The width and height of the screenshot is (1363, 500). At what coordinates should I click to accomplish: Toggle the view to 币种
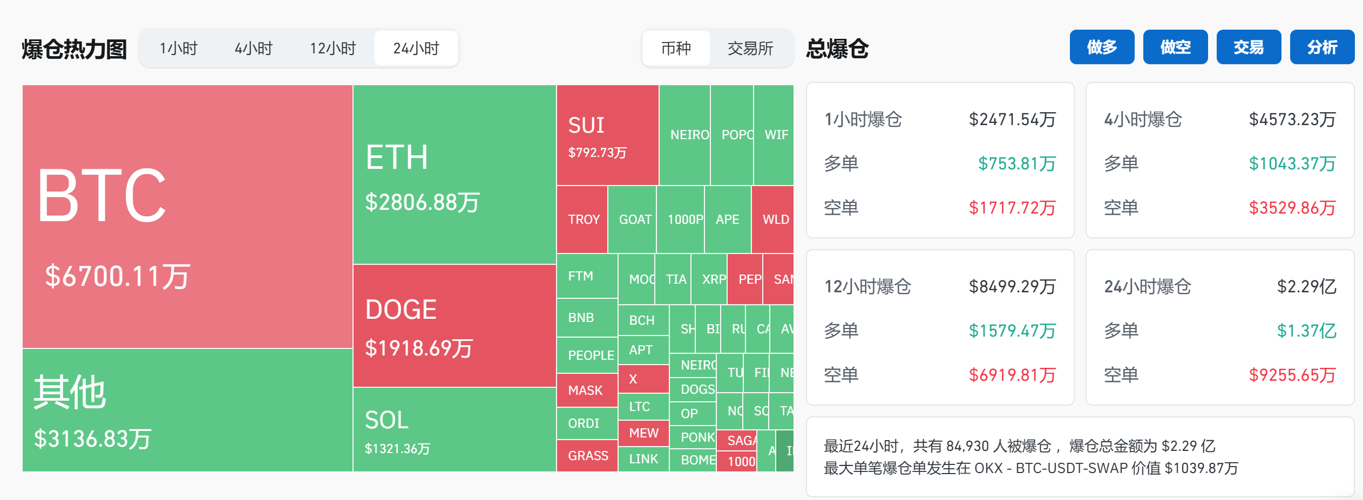point(676,49)
